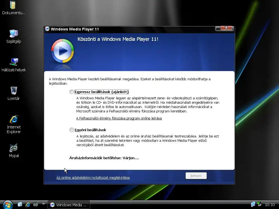Viewport: 279px width, 209px height.
Task: Select the Internet Explorer desktop icon
Action: click(x=14, y=119)
